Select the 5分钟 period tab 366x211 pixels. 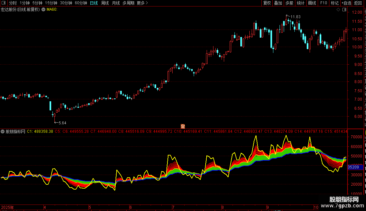pyautogui.click(x=37, y=3)
